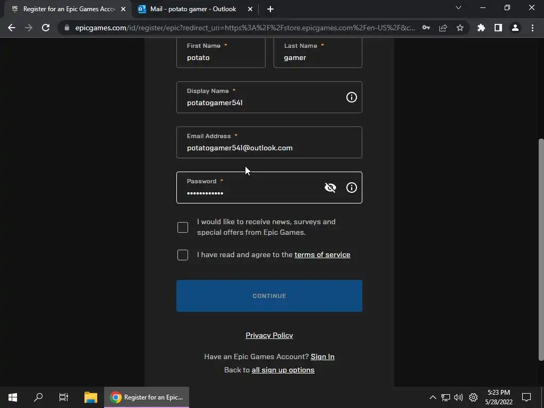The image size is (544, 408).
Task: View site information via the lock icon
Action: (x=67, y=28)
